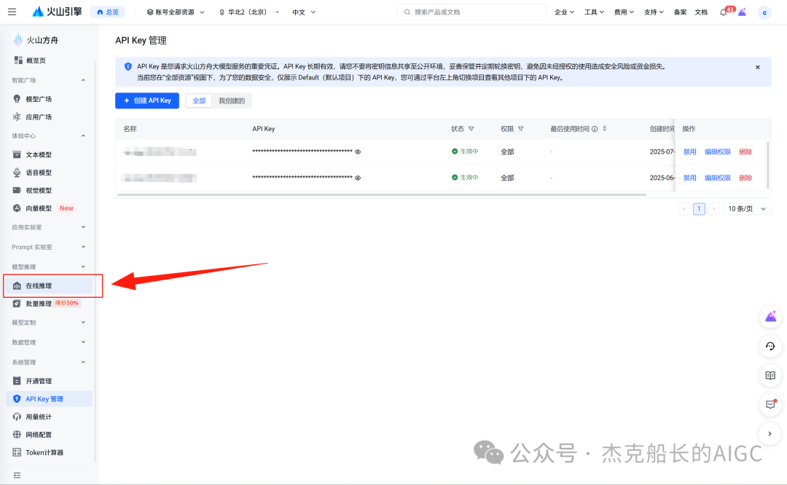Close the API Key info banner
787x485 pixels.
[x=757, y=67]
